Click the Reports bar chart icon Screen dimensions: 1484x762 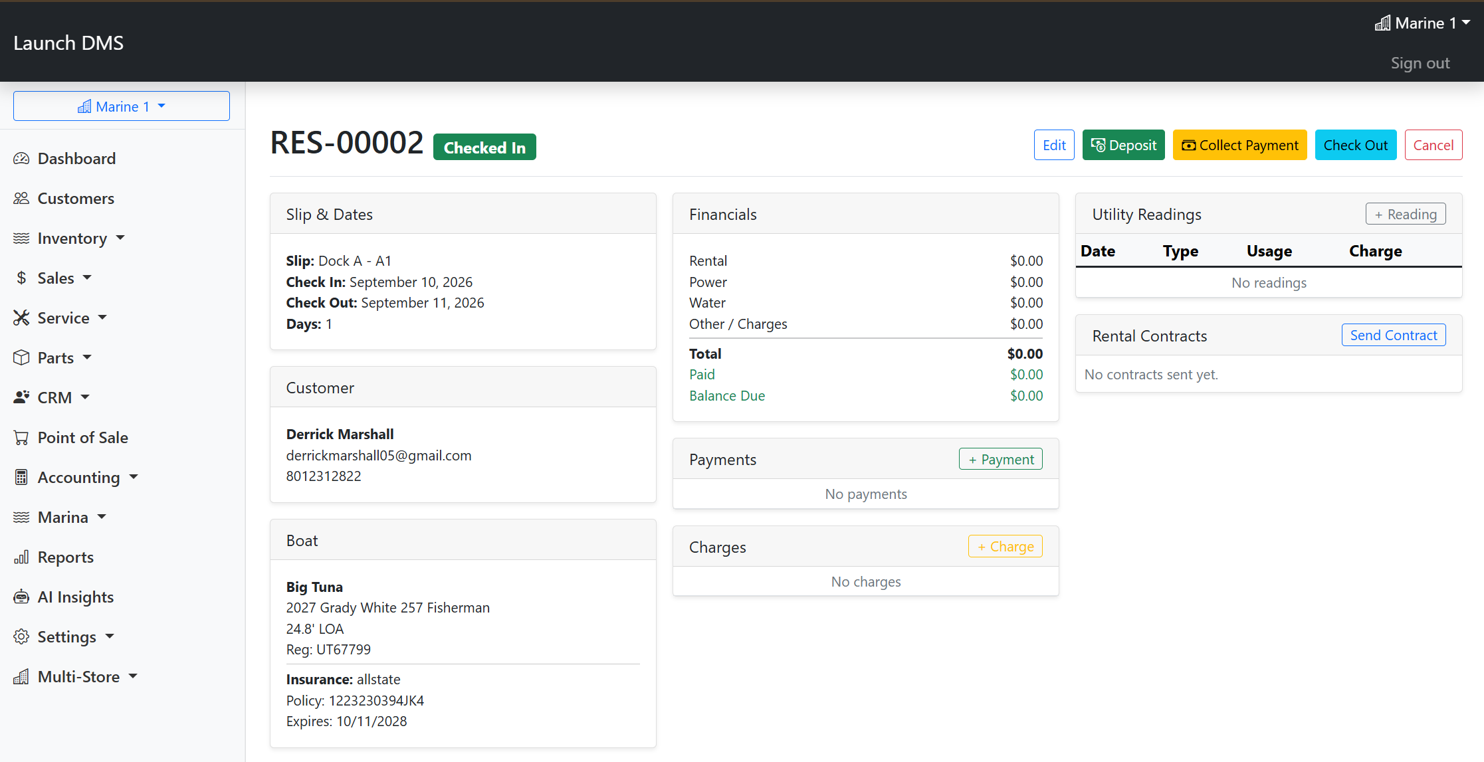point(21,557)
